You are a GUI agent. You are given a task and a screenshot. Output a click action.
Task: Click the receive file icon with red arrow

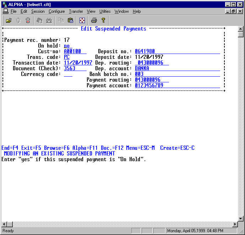[28, 20]
